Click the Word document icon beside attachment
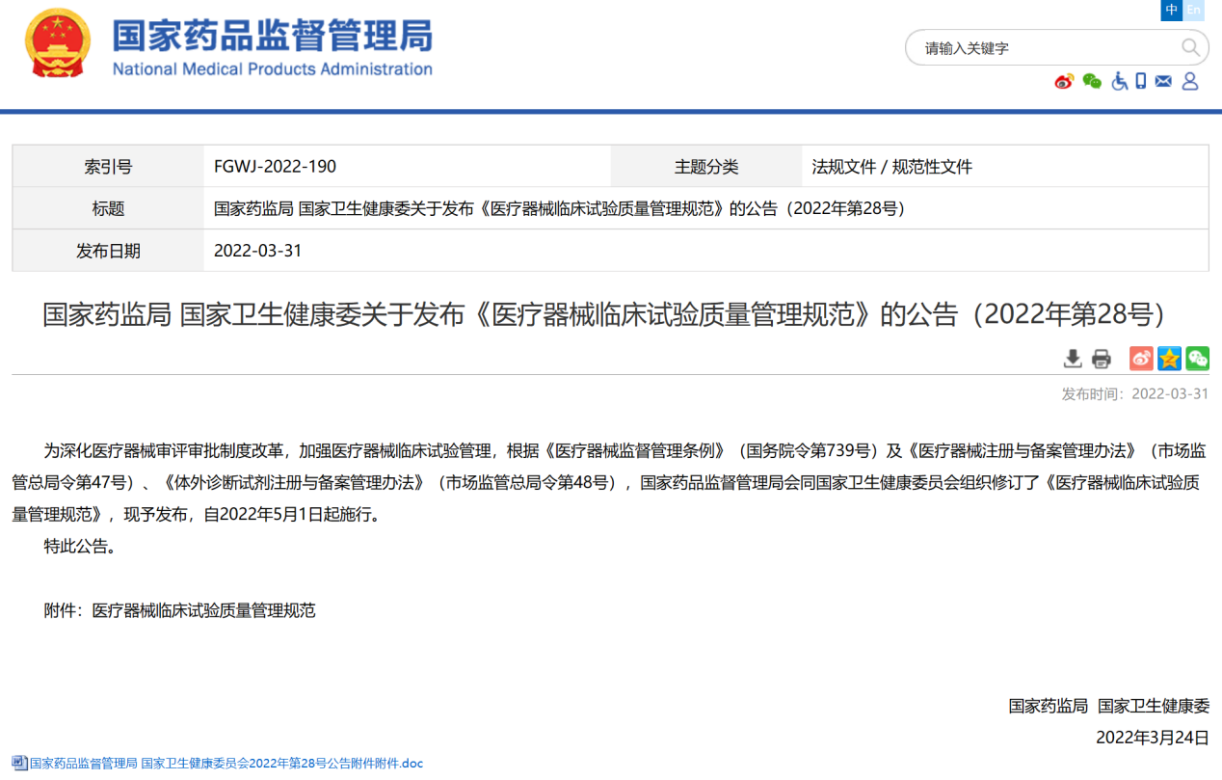The image size is (1222, 780). pos(19,763)
